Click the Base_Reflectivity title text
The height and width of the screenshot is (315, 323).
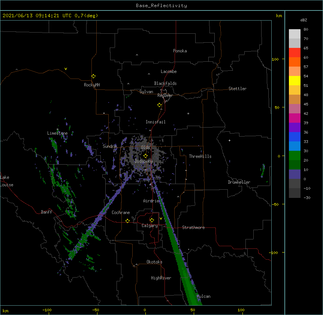tap(161, 6)
